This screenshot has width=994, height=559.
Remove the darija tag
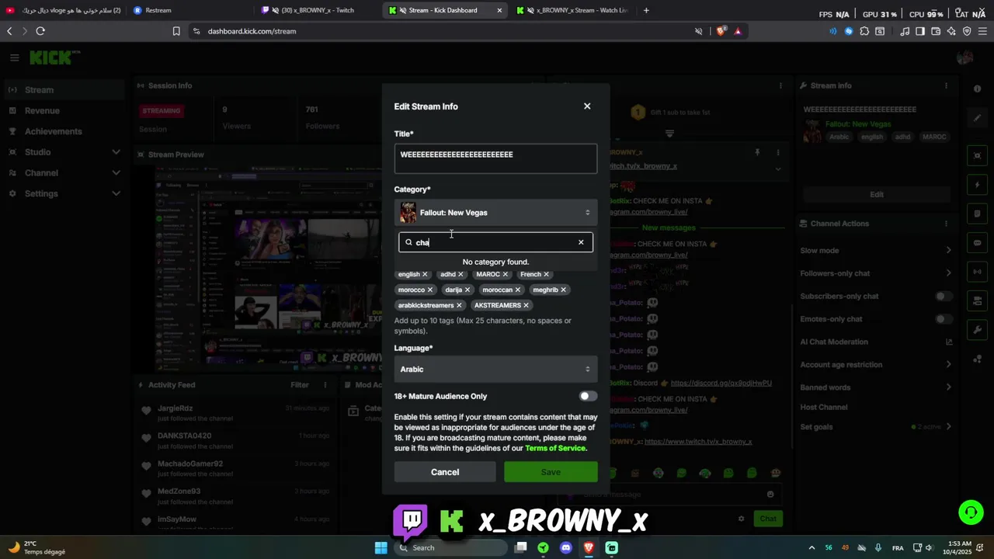point(467,290)
